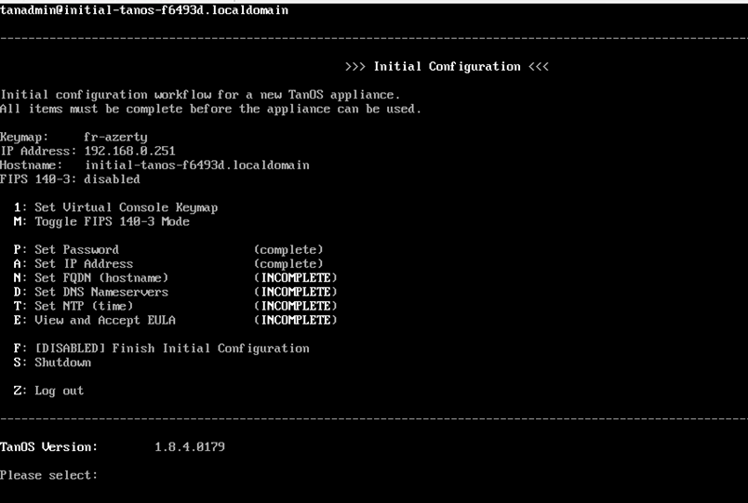Click the INCOMPLETE status beside Set DNS Nameservers
Screen dimensions: 748x503
(296, 292)
